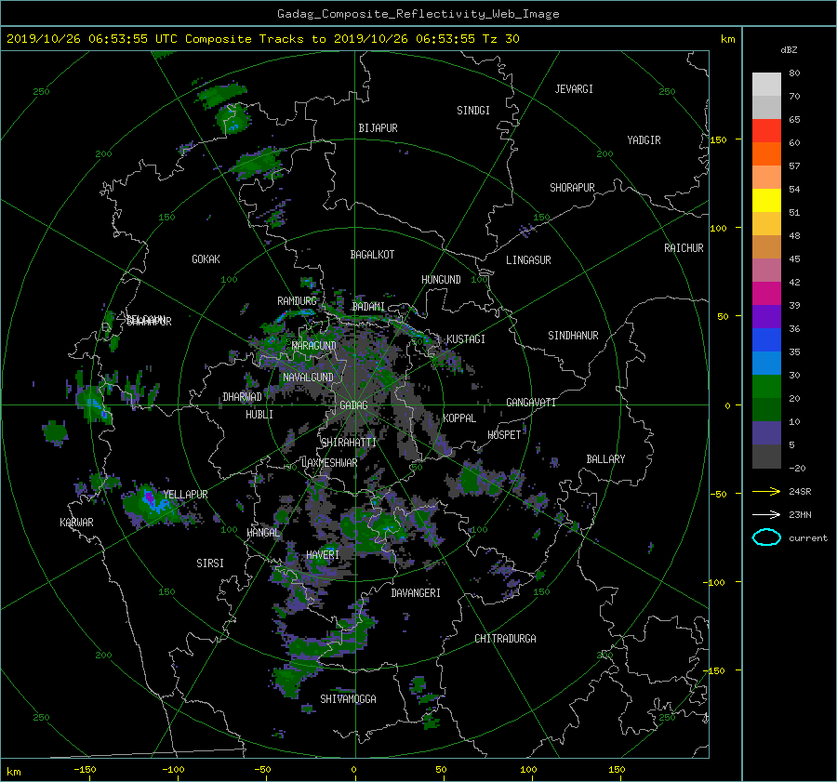Click the SHIVAMOGGA city label
This screenshot has height=782, width=837.
[348, 699]
